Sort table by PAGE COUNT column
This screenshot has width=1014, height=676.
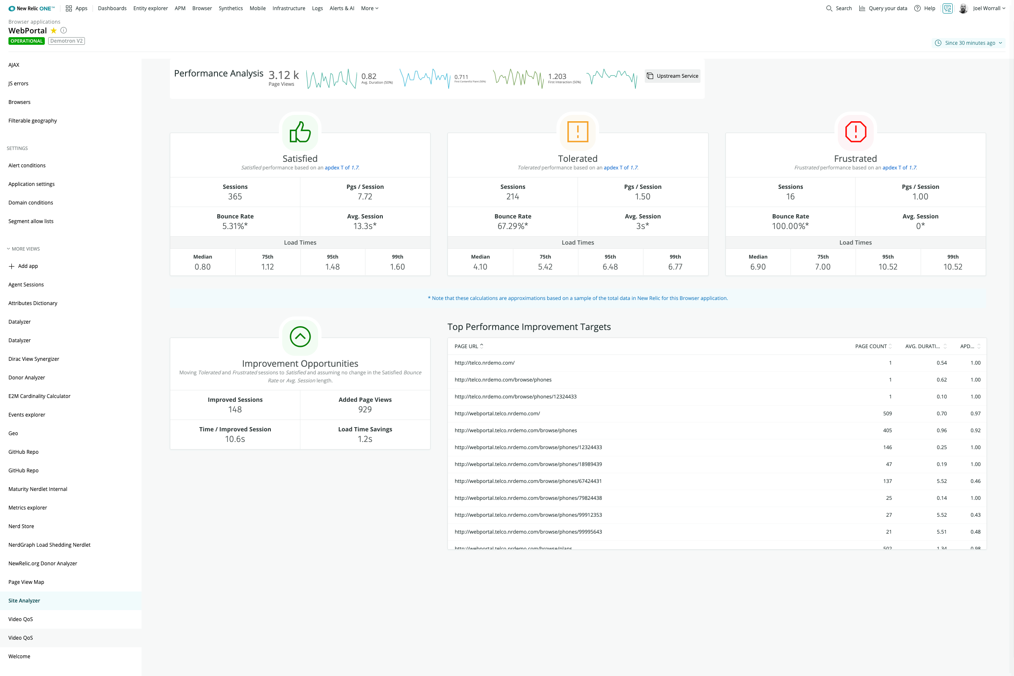pyautogui.click(x=873, y=346)
